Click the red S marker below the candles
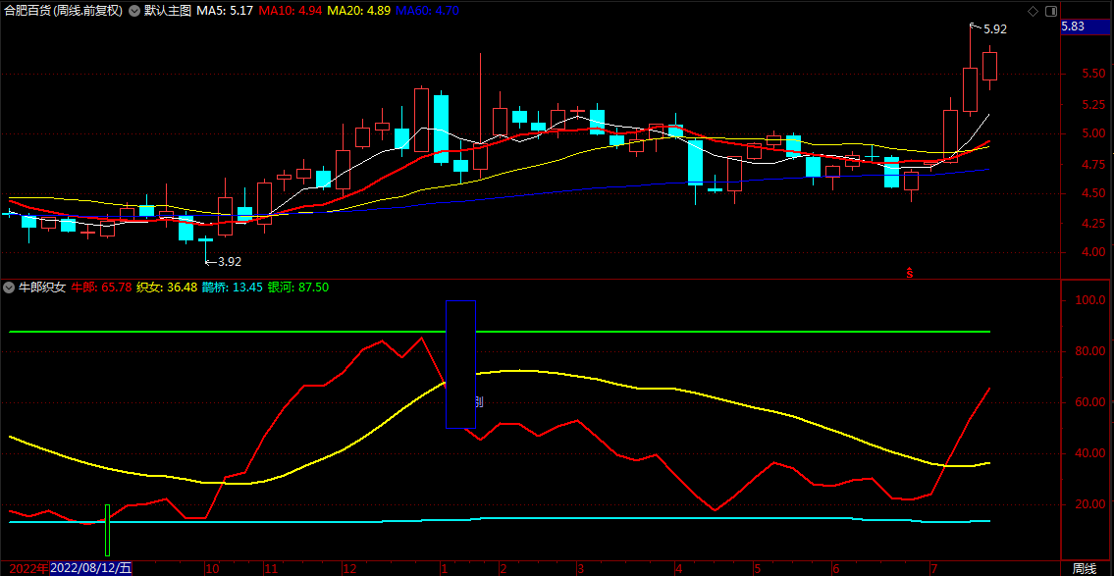This screenshot has height=576, width=1114. click(x=909, y=272)
